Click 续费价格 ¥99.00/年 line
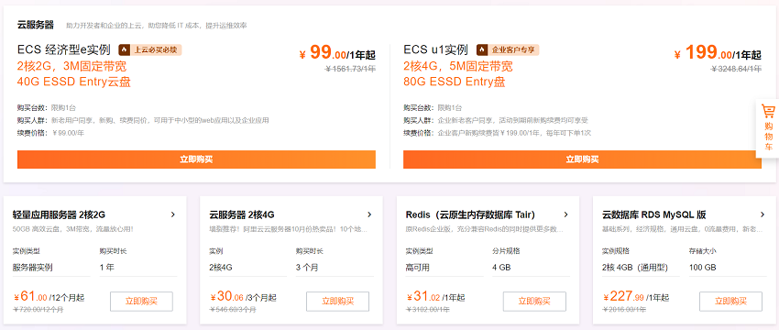This screenshot has width=779, height=330. (50, 133)
